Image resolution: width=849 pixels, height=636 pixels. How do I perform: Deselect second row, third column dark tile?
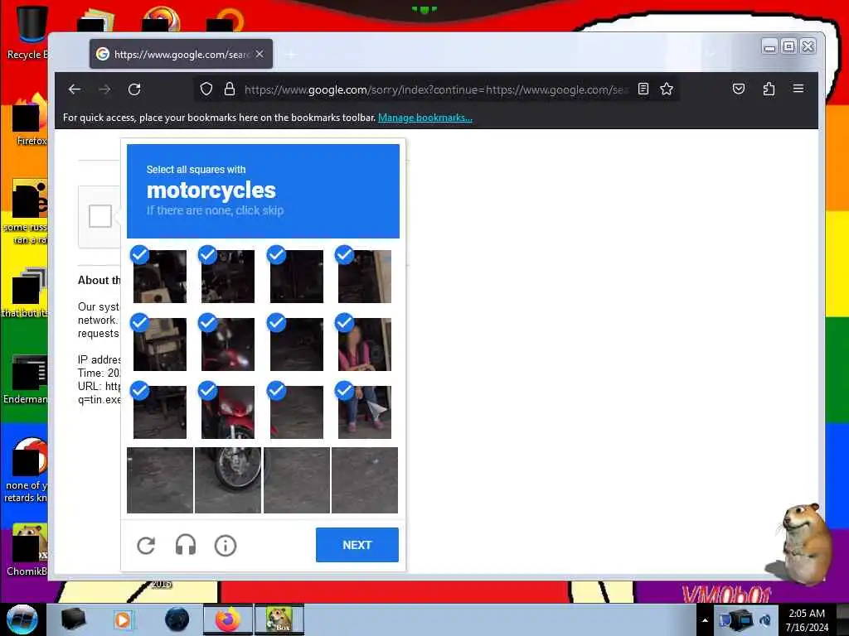(x=297, y=344)
